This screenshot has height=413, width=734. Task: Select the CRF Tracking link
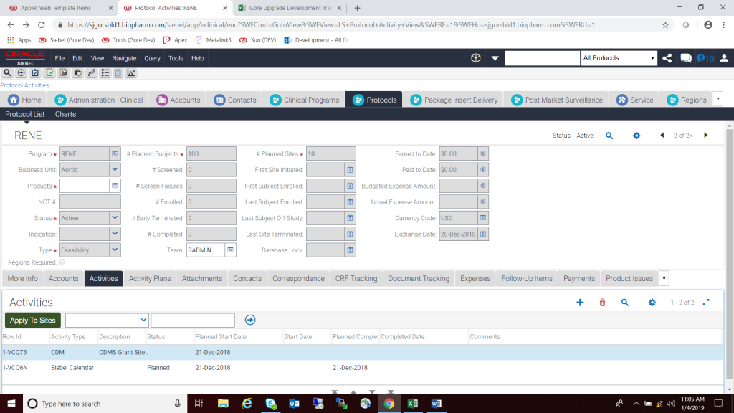(356, 278)
